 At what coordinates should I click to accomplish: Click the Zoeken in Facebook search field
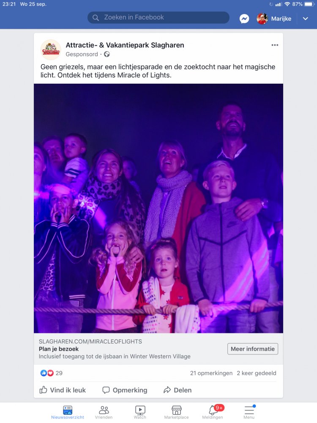(158, 17)
